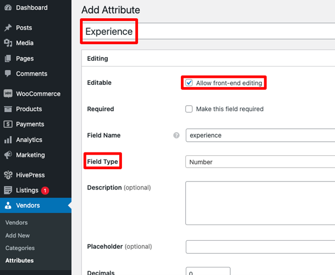Open Attributes submenu link

[19, 260]
